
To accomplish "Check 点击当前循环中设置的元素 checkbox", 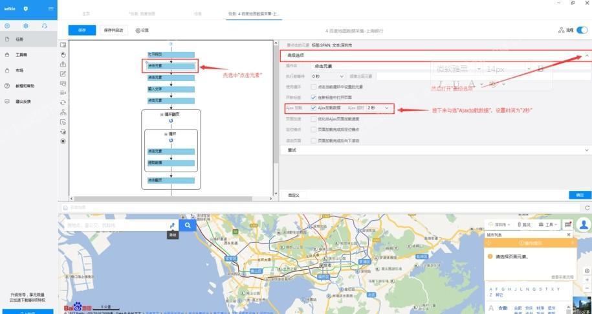I will [x=313, y=87].
